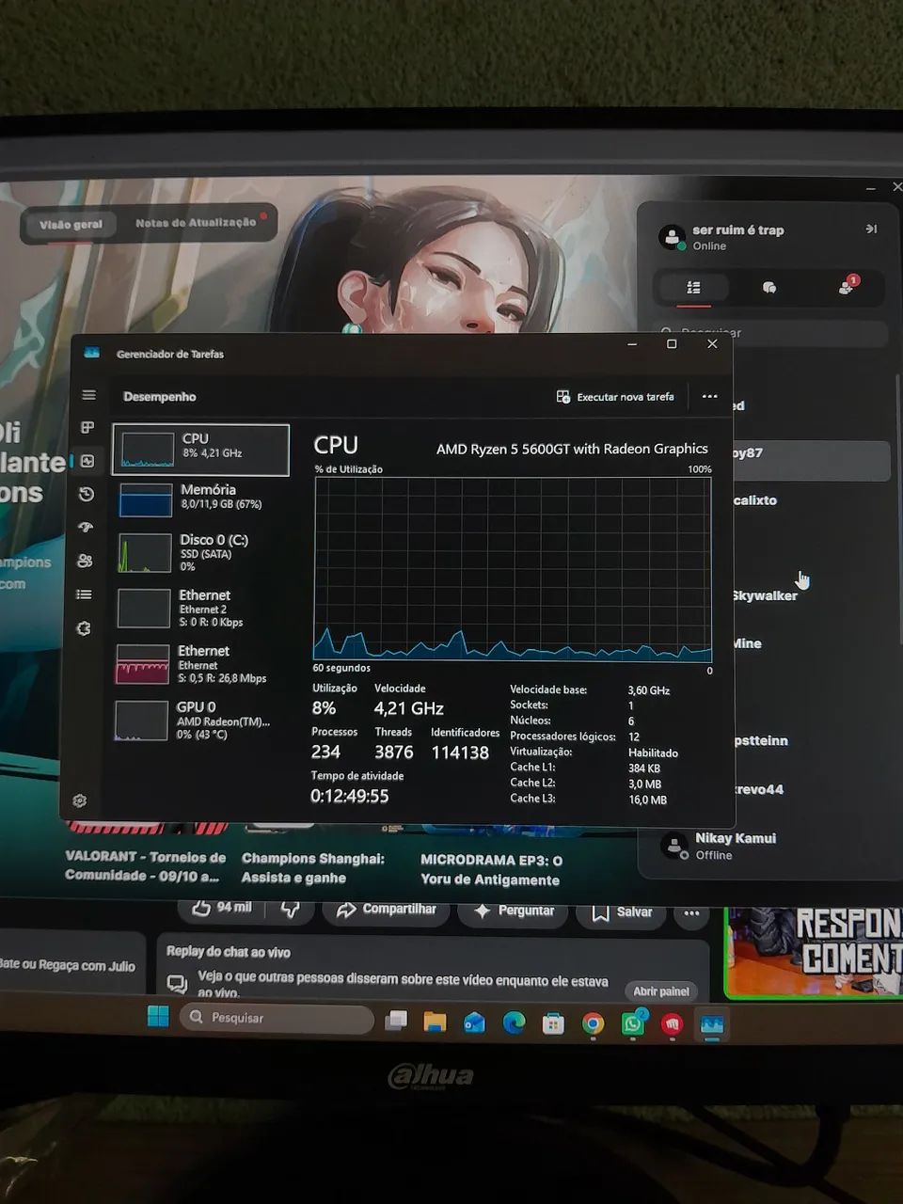Open Google Chrome from the taskbar
Screen dimensions: 903x1204
[593, 1023]
